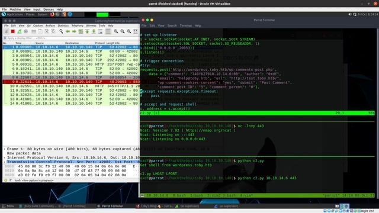Restart the current capture in Wireshark

point(20,31)
